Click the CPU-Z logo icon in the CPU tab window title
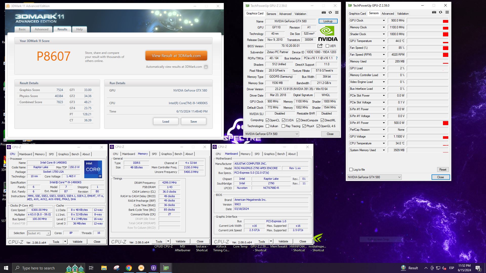486x273 pixels. pyautogui.click(x=9, y=147)
